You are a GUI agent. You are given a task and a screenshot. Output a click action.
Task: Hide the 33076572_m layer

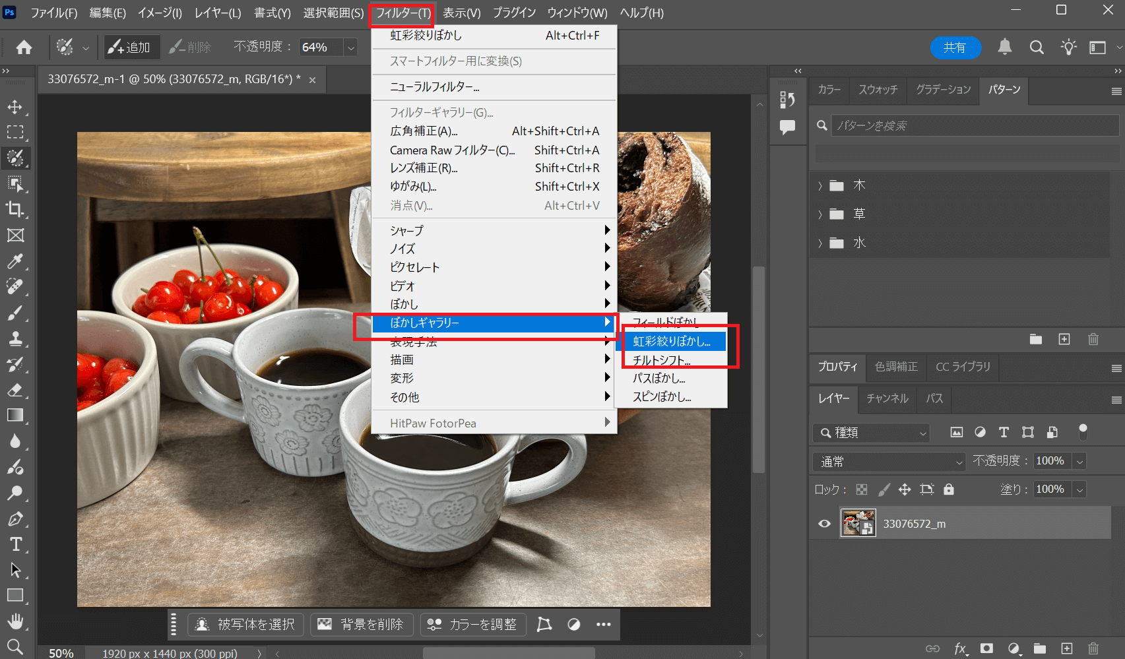[824, 524]
